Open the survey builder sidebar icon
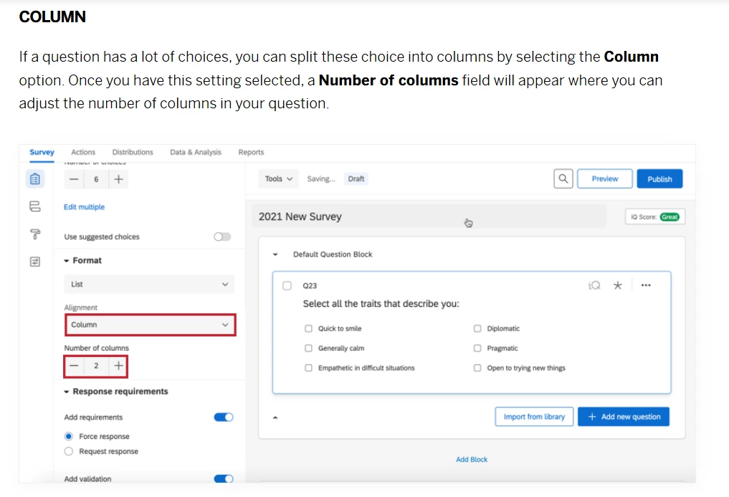The width and height of the screenshot is (729, 497). pyautogui.click(x=35, y=179)
